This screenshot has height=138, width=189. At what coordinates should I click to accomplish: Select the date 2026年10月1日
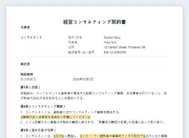tap(83, 79)
